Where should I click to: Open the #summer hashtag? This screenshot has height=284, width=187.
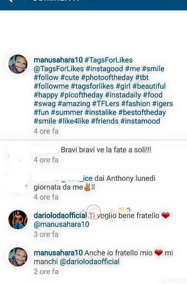click(67, 112)
